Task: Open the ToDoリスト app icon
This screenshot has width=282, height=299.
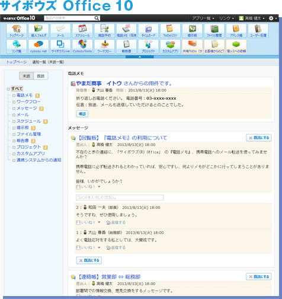Action: click(171, 31)
